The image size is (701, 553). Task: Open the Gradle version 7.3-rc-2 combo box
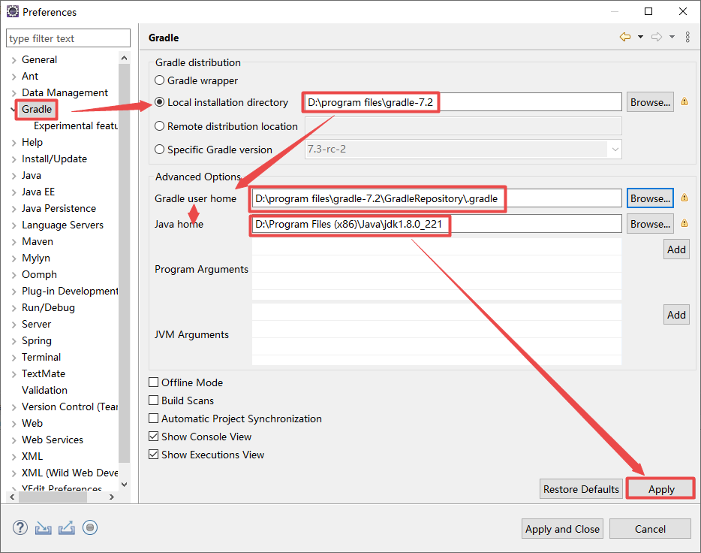click(463, 149)
